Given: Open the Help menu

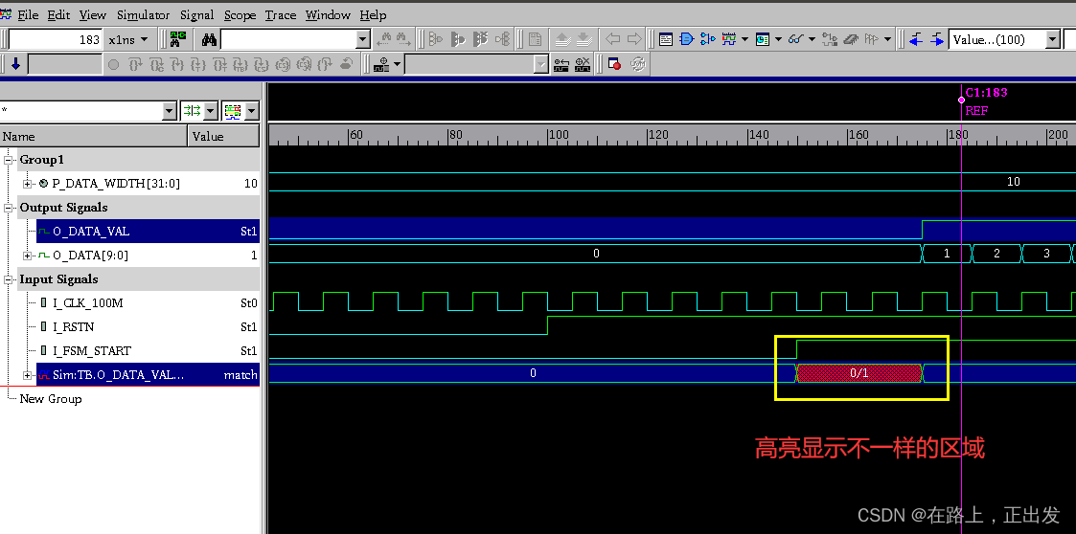Looking at the screenshot, I should click(x=373, y=14).
